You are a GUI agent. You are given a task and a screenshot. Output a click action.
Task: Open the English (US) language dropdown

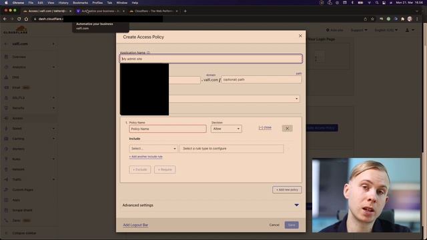(386, 30)
